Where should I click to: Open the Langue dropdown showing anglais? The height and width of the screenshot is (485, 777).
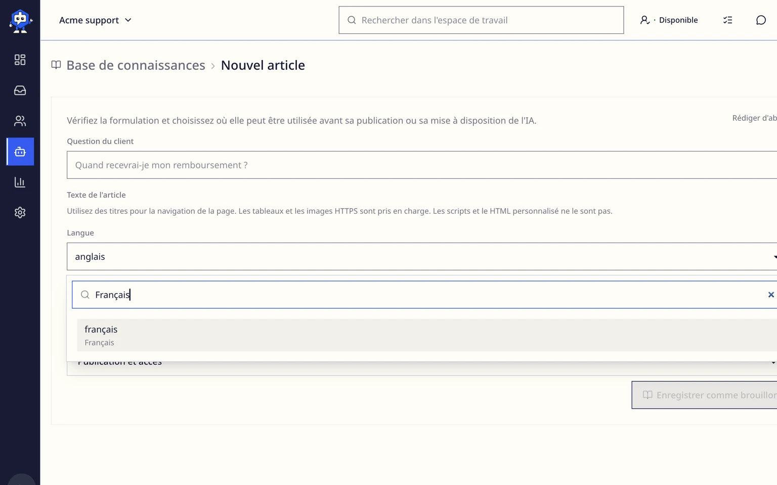click(x=422, y=257)
